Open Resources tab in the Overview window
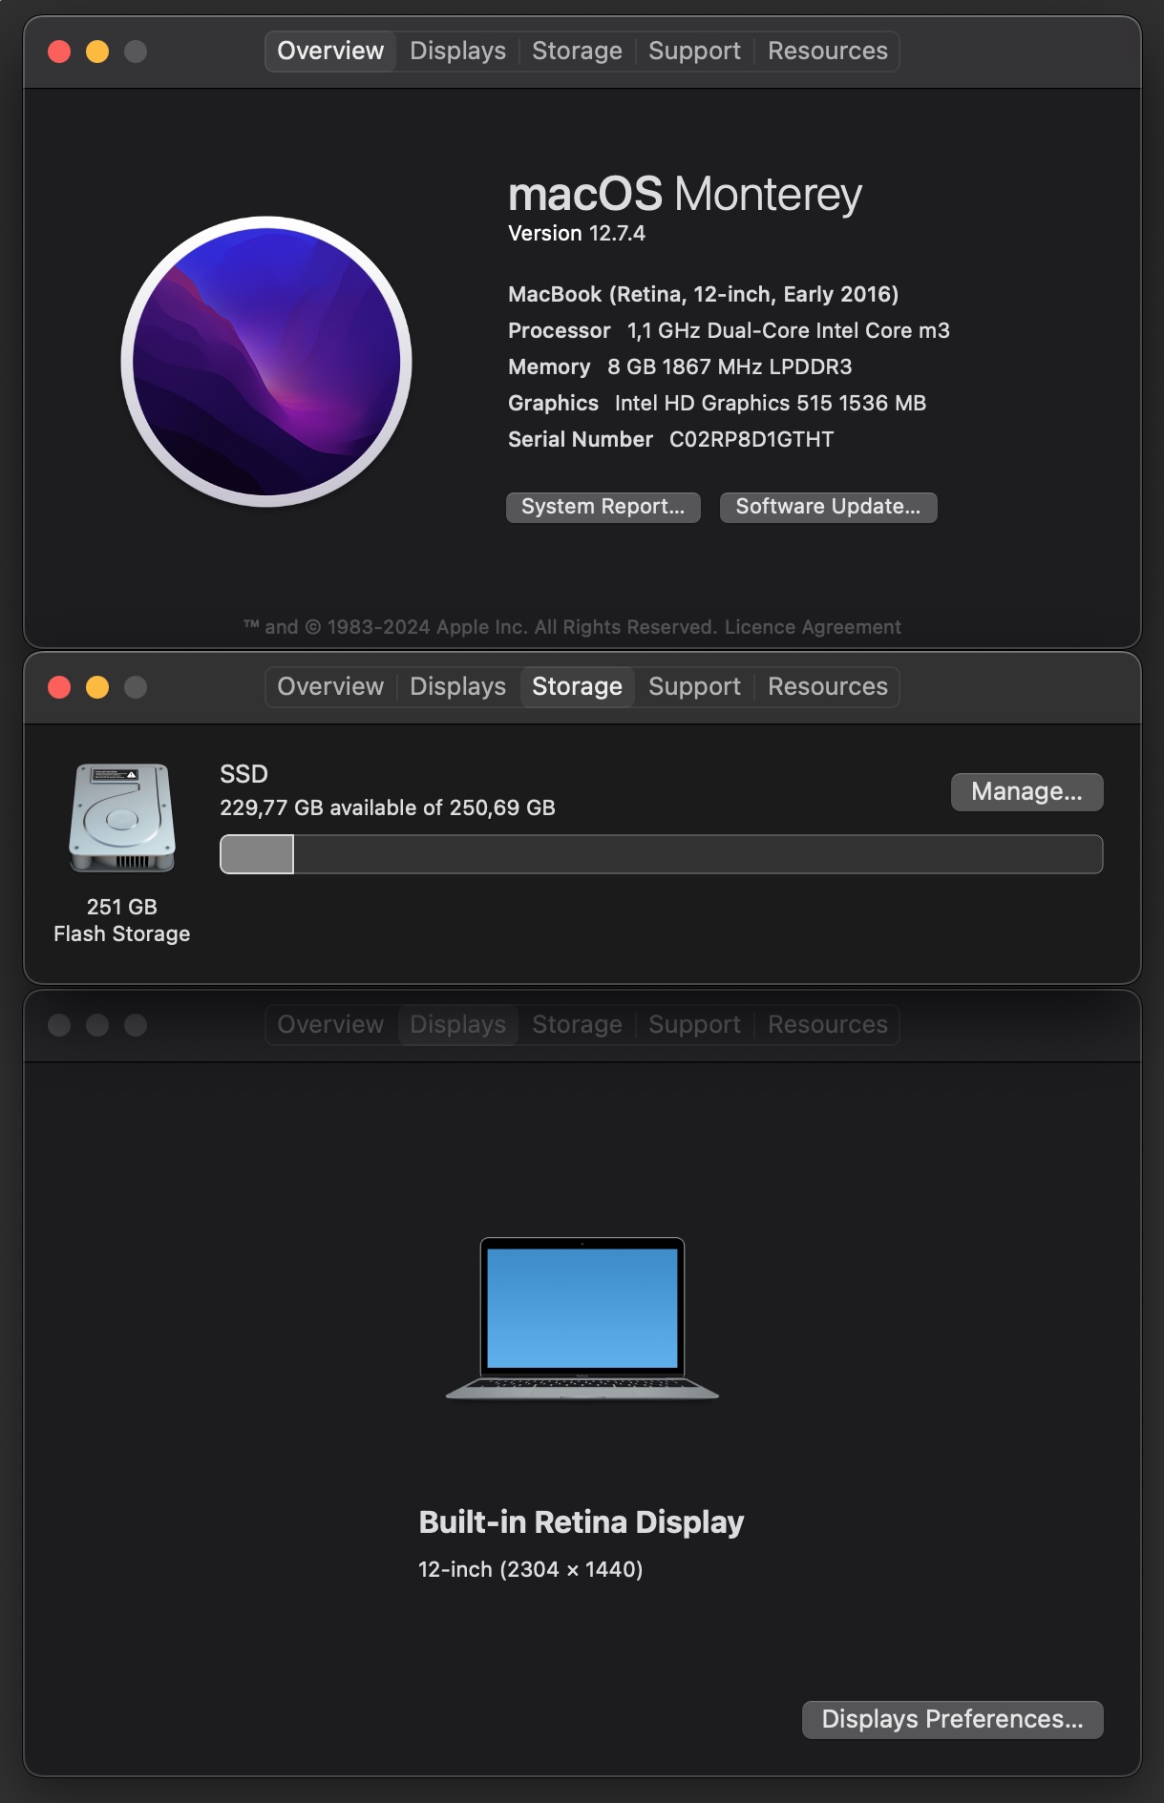The height and width of the screenshot is (1803, 1164). [828, 51]
